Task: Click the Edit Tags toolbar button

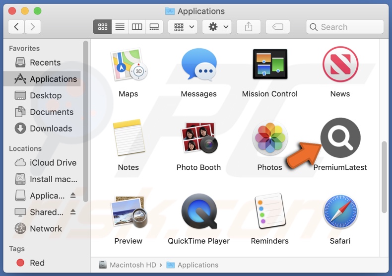Action: click(x=278, y=27)
